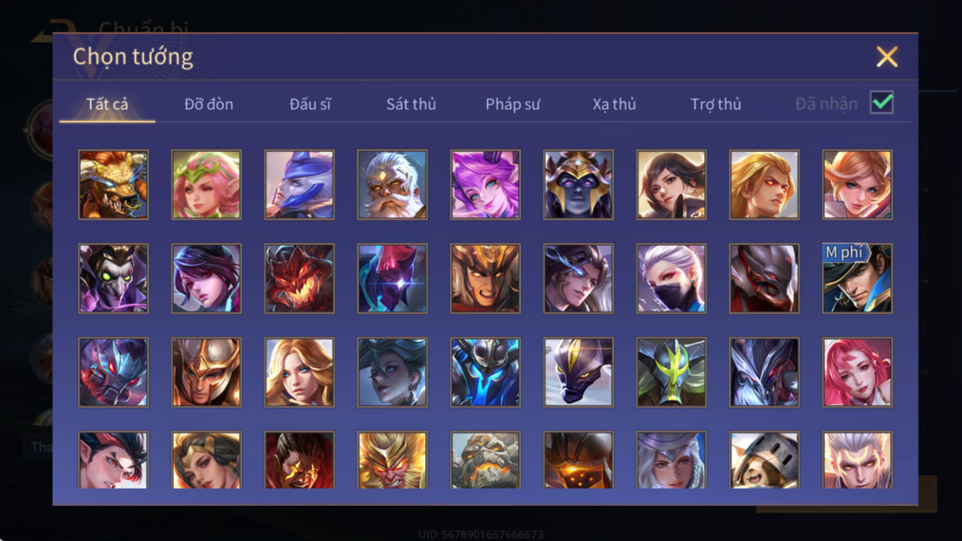Image resolution: width=962 pixels, height=541 pixels.
Task: Select the golden bull hero portrait
Action: tap(113, 184)
